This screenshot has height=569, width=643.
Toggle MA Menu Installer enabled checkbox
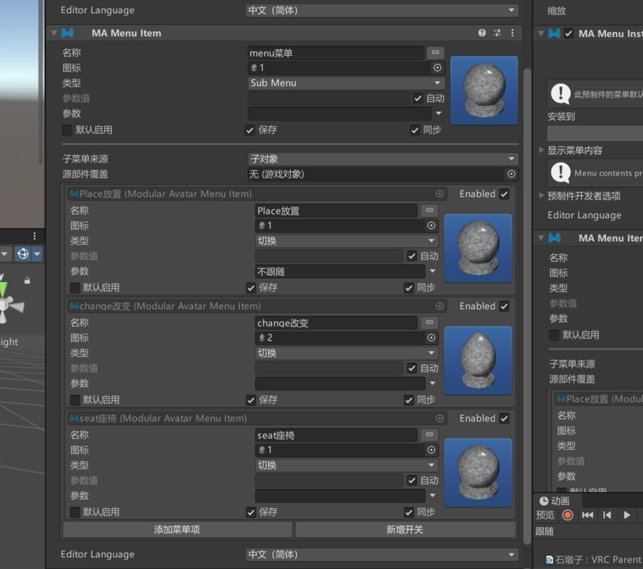click(x=568, y=34)
